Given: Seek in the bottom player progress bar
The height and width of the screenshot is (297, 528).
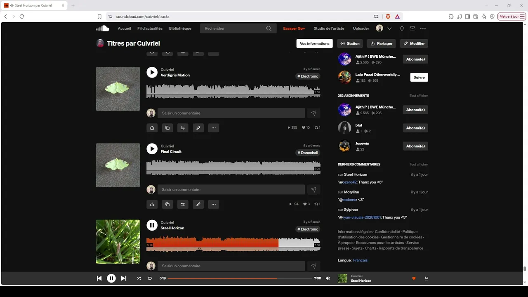Looking at the screenshot, I should coord(240,278).
